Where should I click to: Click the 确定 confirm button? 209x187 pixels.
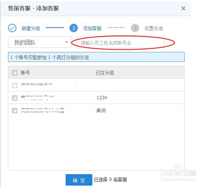[79, 180]
